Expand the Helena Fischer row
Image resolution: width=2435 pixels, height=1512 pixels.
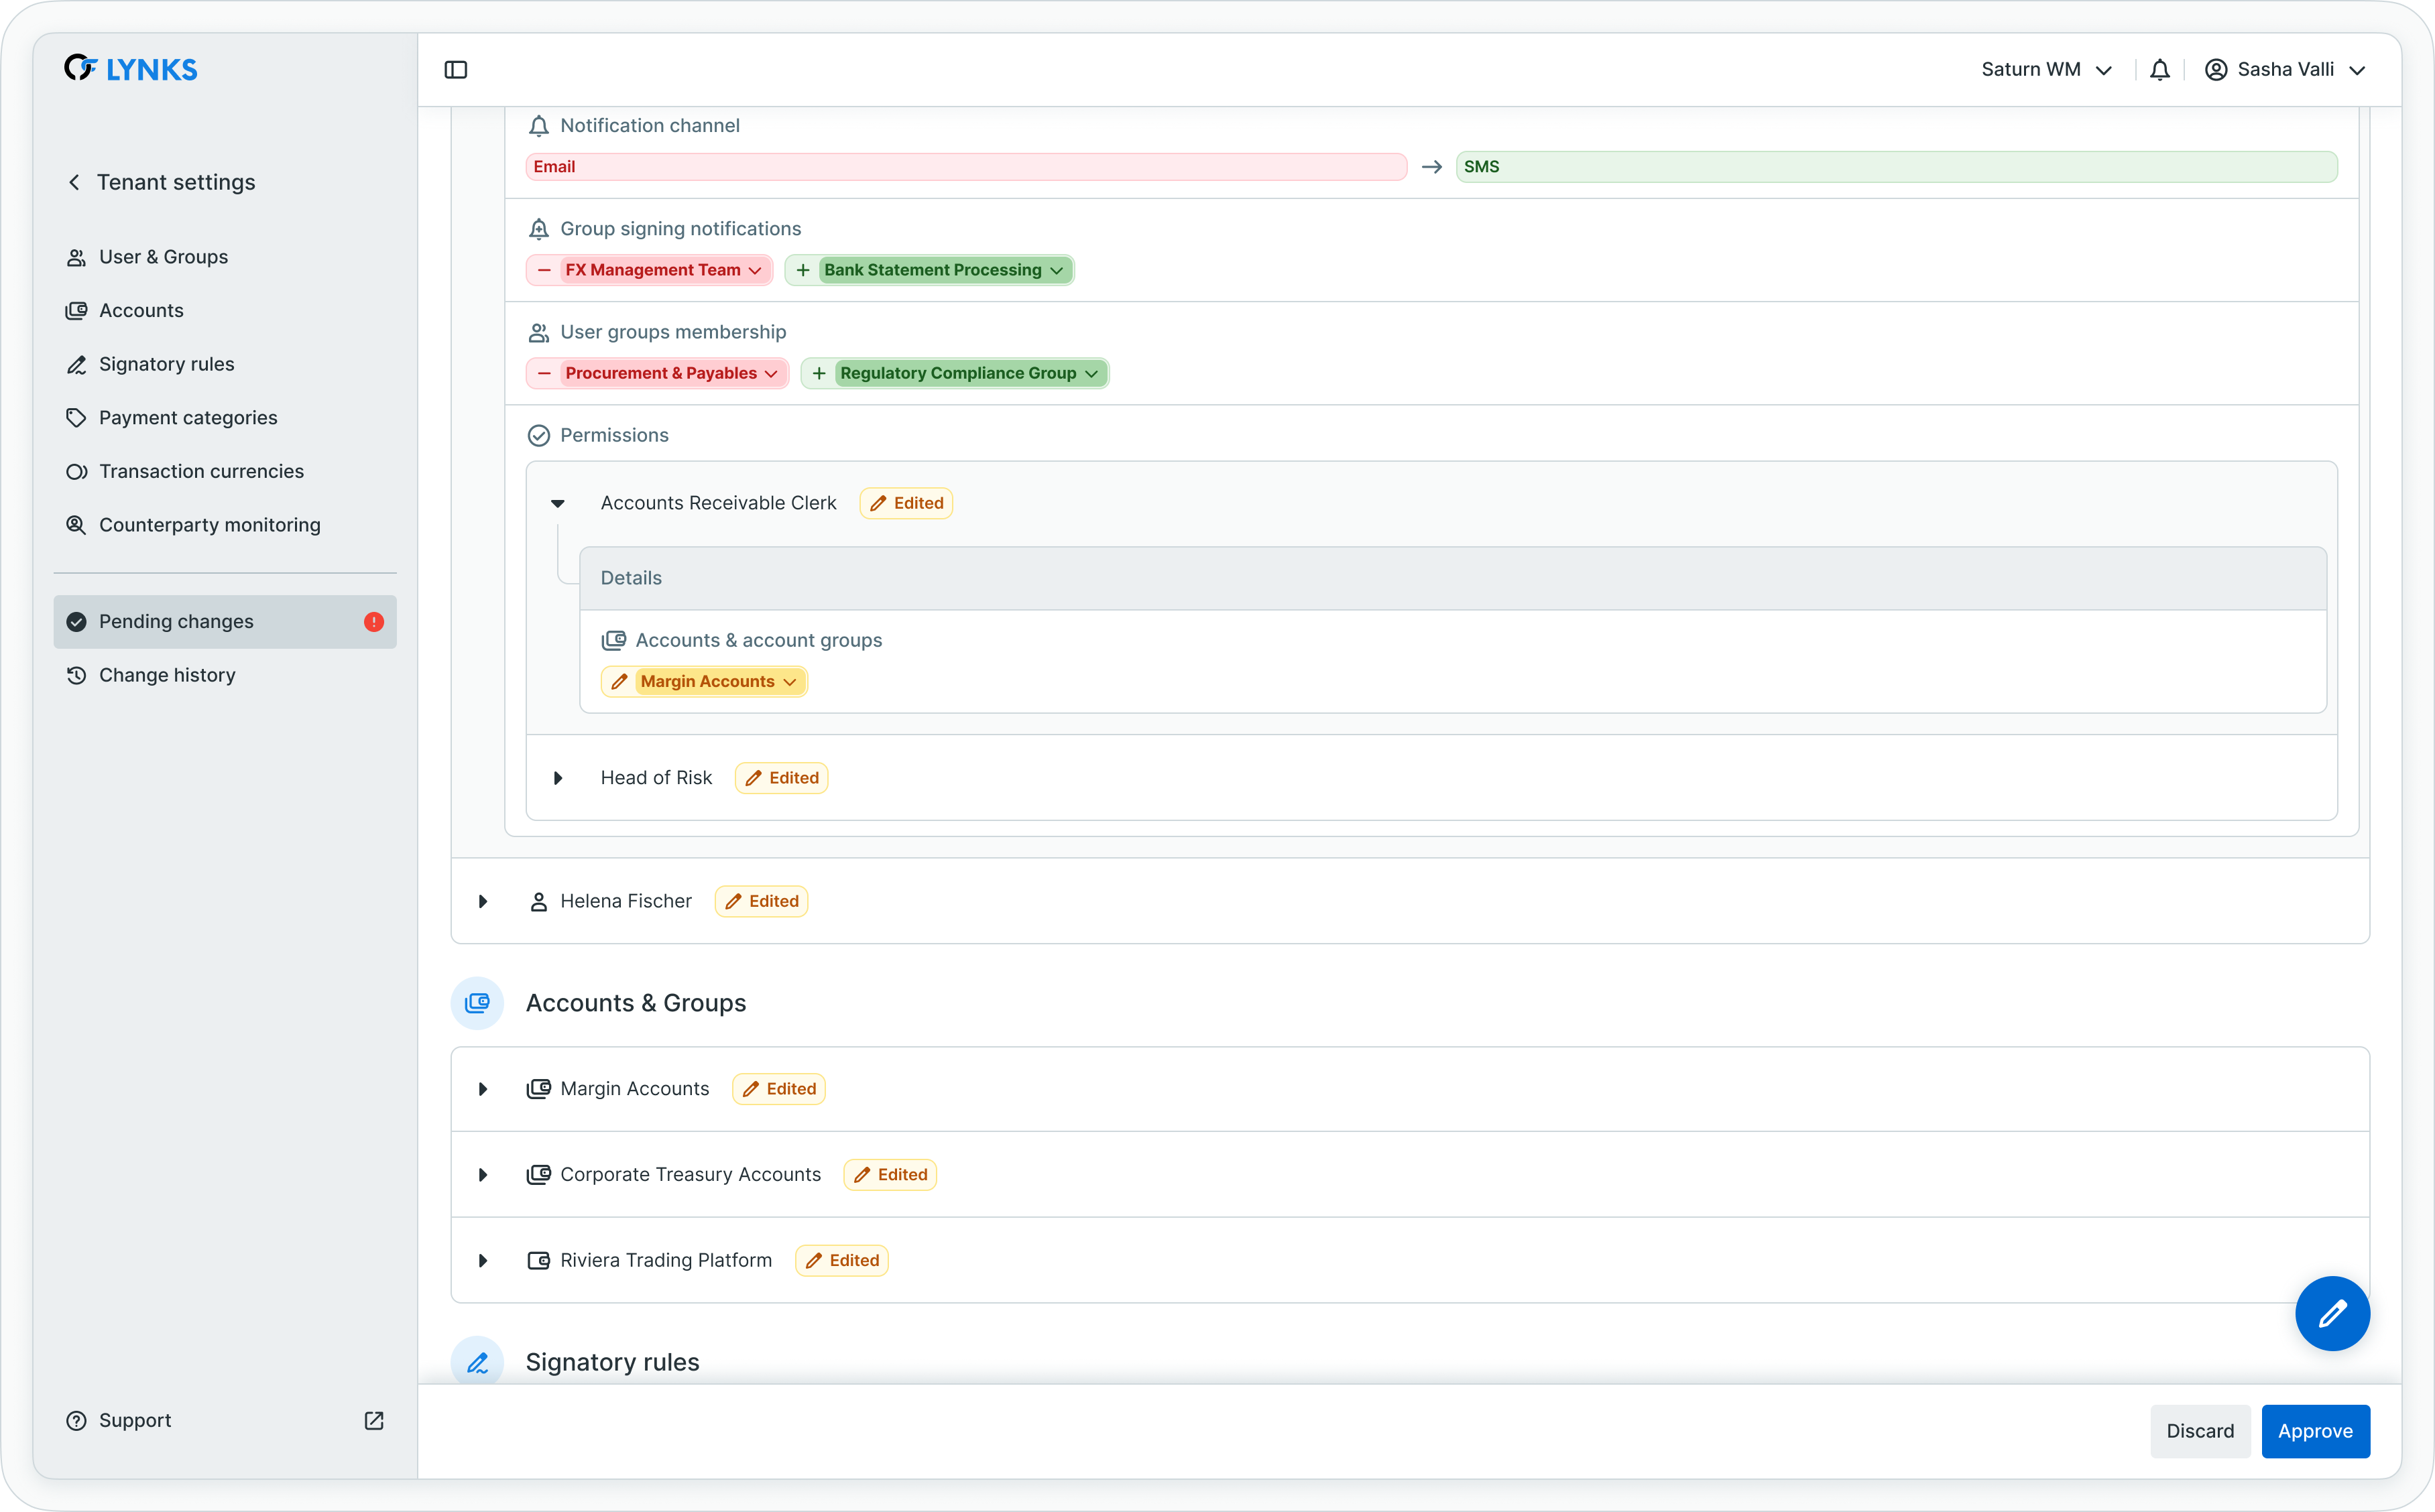coord(483,901)
